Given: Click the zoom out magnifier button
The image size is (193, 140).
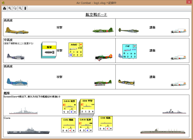Looking at the screenshot, I should point(20,8).
